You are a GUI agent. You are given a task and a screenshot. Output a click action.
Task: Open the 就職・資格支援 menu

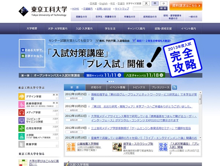click(x=163, y=29)
